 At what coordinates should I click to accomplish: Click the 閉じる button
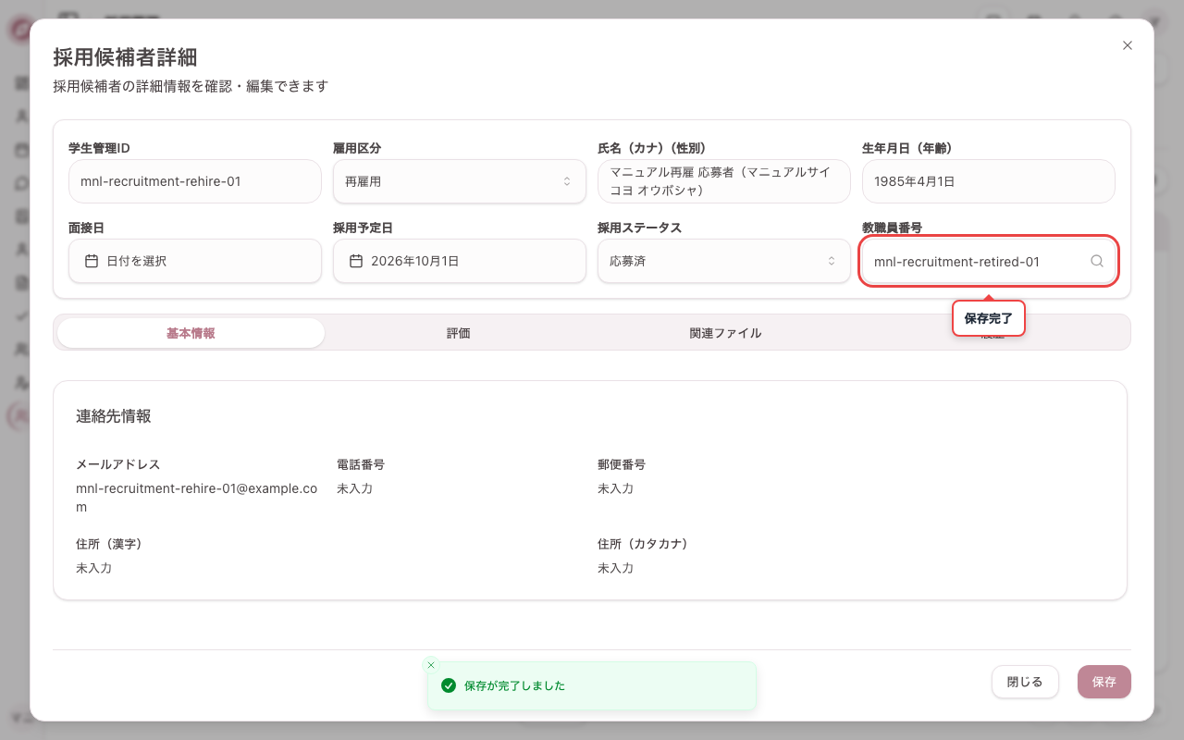(x=1025, y=682)
